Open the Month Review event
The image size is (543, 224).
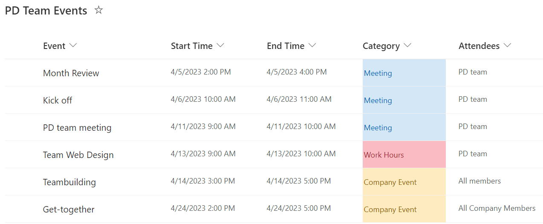[x=71, y=73]
